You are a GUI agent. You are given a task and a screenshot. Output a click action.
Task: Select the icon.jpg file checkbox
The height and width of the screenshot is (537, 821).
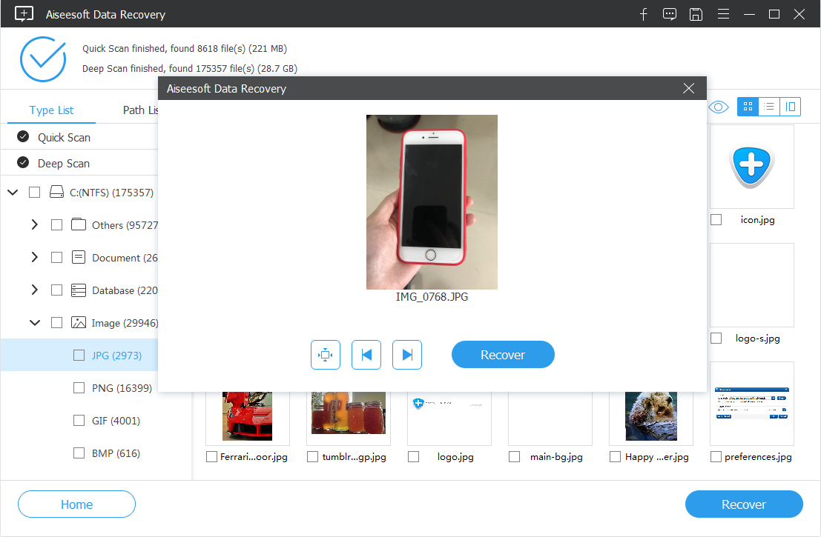click(716, 219)
